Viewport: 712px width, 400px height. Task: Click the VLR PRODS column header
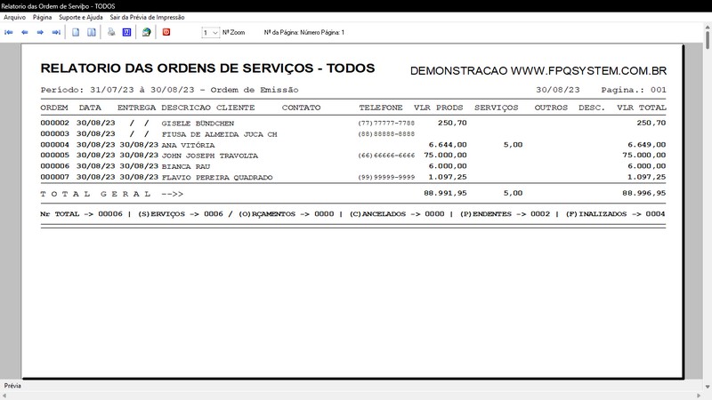click(x=438, y=108)
